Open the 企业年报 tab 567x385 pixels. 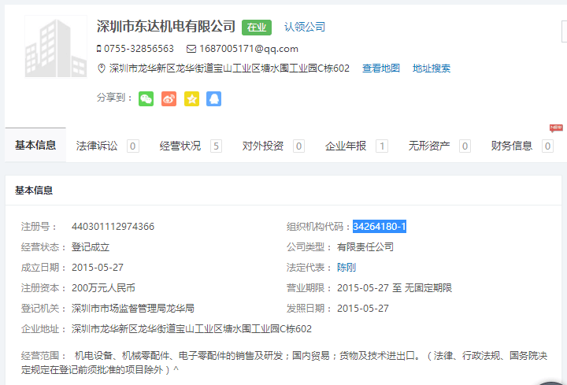click(346, 146)
